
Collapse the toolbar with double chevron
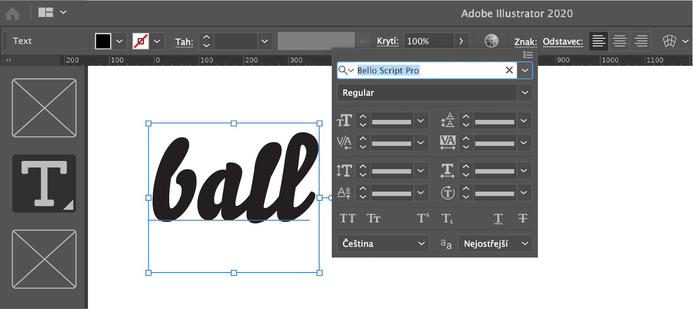point(8,60)
